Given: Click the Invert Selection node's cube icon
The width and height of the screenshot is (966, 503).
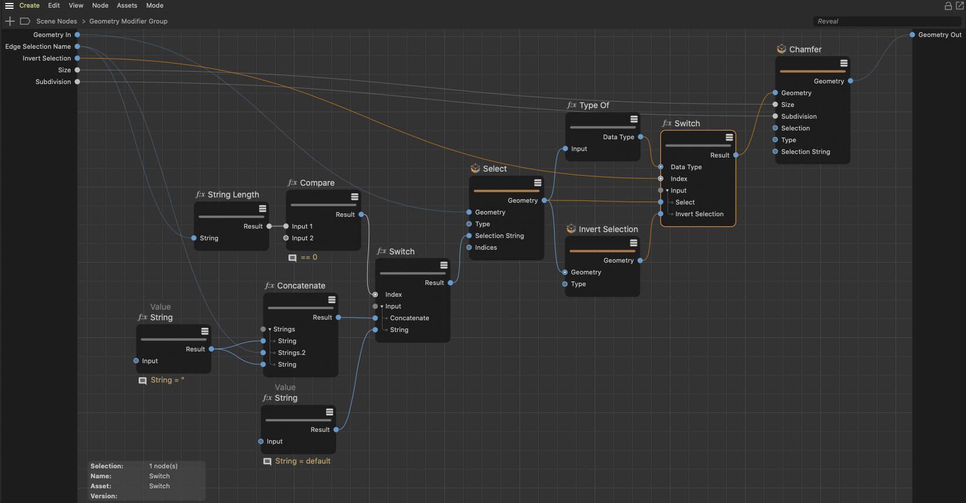Looking at the screenshot, I should (571, 229).
